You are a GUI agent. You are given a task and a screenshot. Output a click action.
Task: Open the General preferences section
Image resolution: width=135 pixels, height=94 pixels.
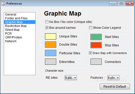point(20,15)
